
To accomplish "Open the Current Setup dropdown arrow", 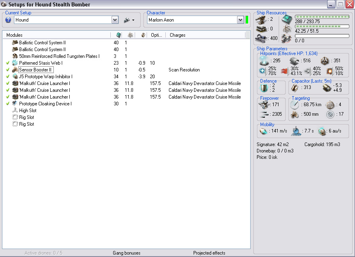I will (115, 20).
